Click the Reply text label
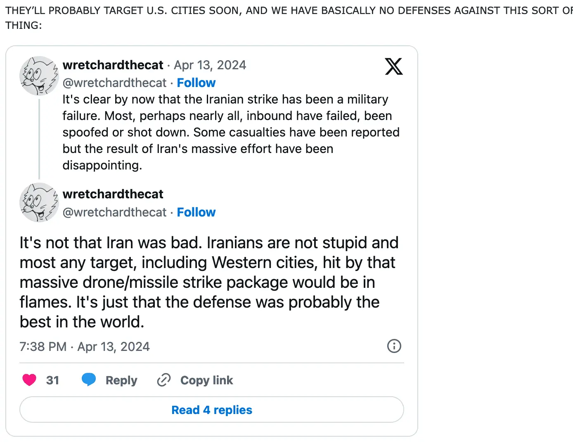The height and width of the screenshot is (447, 573). (x=121, y=380)
